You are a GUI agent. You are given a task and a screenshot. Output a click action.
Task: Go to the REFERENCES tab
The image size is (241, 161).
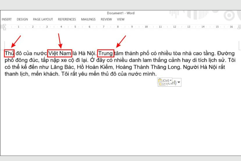pos(67,20)
